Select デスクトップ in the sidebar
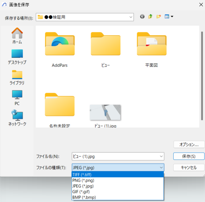The height and width of the screenshot is (202, 205). (x=17, y=57)
